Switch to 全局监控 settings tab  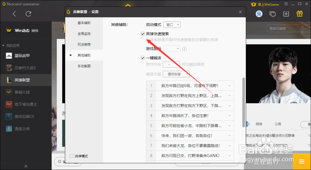tap(84, 34)
